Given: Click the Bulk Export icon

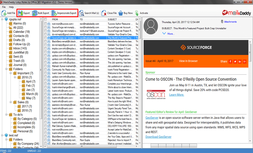Looking at the screenshot, I should pos(35,13).
